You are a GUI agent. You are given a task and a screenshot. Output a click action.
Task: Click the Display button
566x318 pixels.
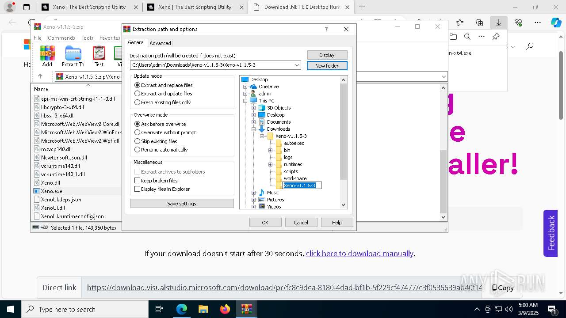[327, 55]
